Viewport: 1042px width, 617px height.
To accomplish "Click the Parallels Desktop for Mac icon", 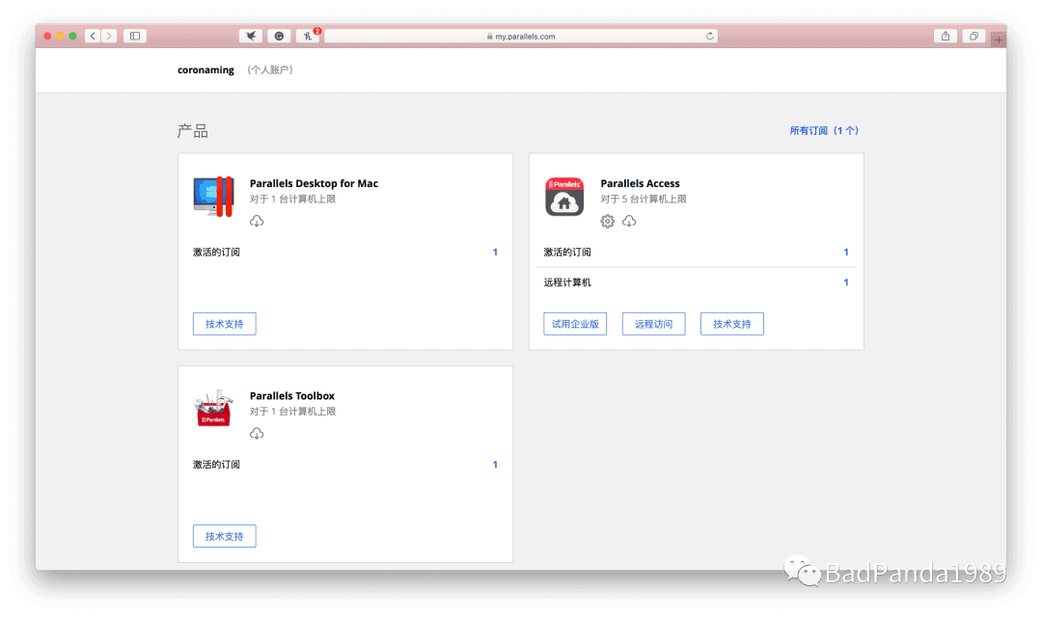I will click(213, 197).
